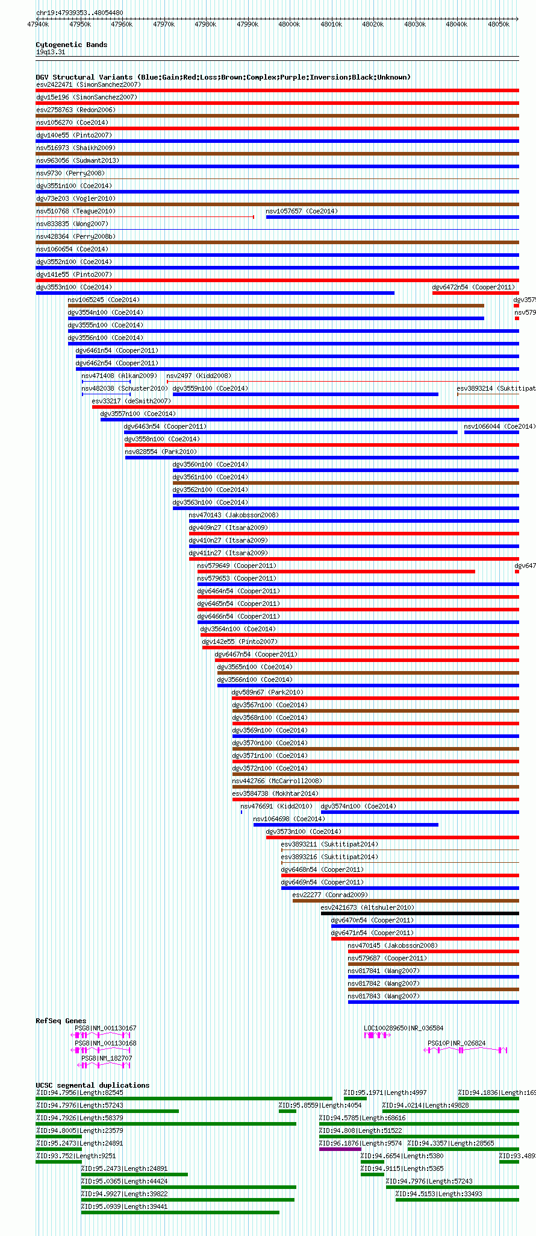Image resolution: width=536 pixels, height=1236 pixels.
Task: Click the chr19:47939353..48054480 ruler label
Action: click(79, 13)
